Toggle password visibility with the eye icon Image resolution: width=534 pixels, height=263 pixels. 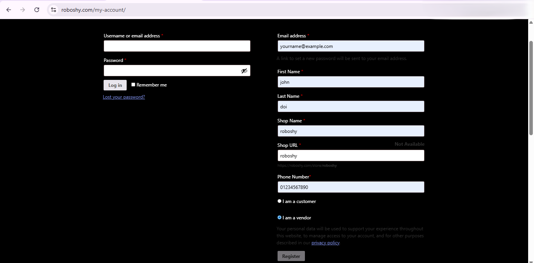pos(244,71)
